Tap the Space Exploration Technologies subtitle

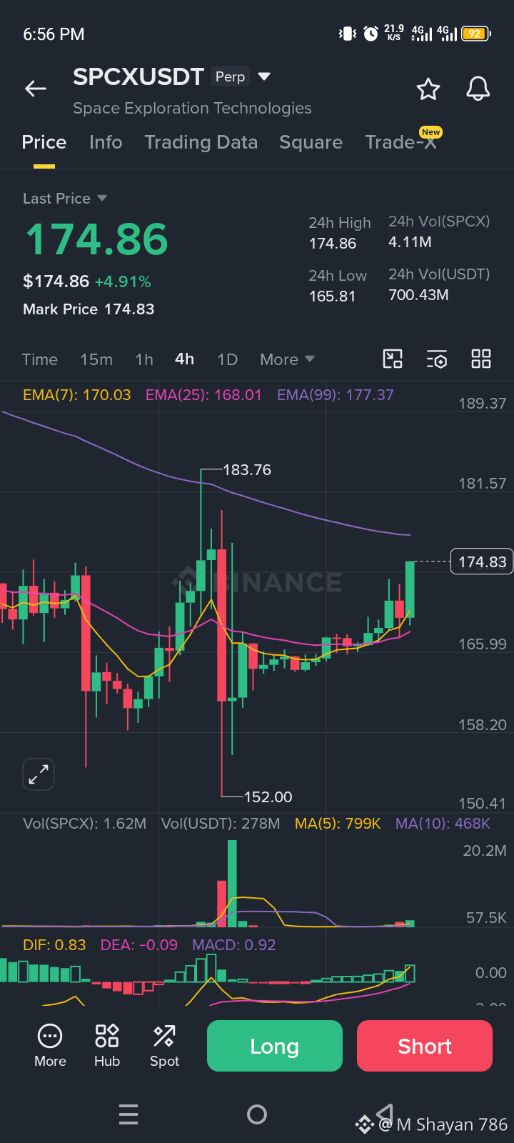coord(192,108)
